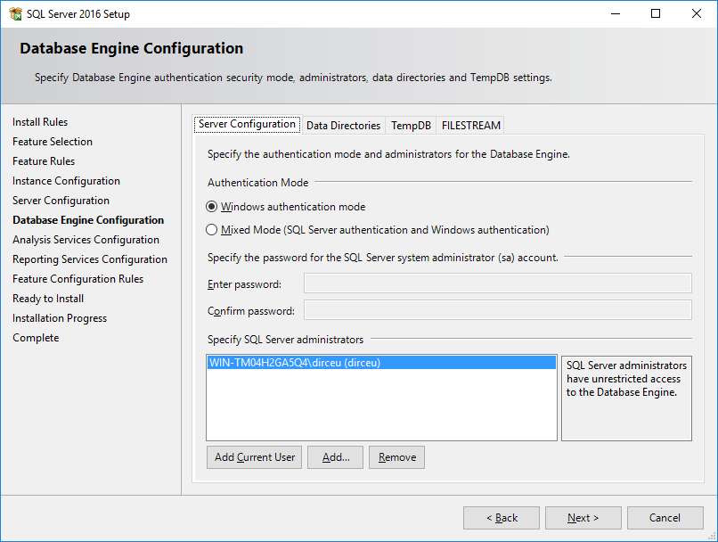Switch to the Server Configuration tab
The height and width of the screenshot is (542, 718).
coord(248,124)
